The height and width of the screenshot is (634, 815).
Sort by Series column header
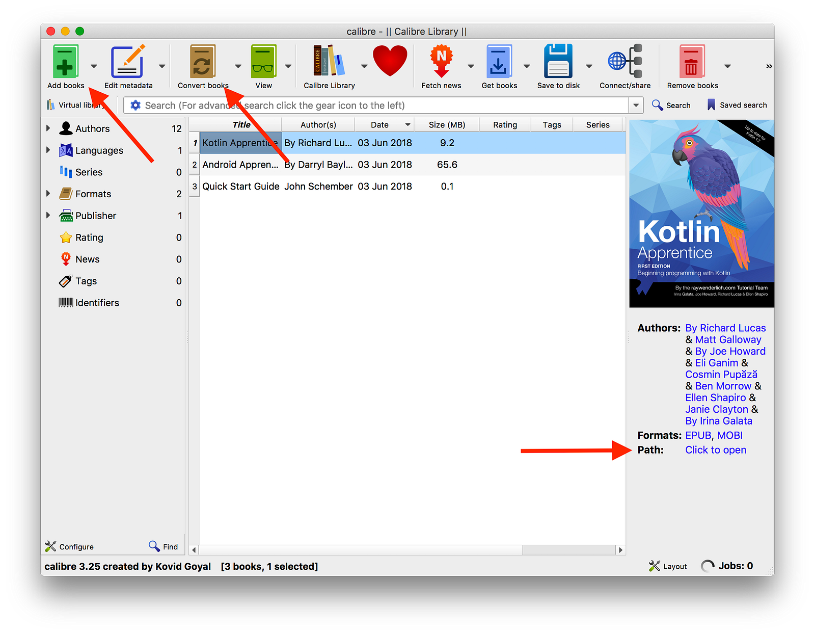tap(597, 125)
